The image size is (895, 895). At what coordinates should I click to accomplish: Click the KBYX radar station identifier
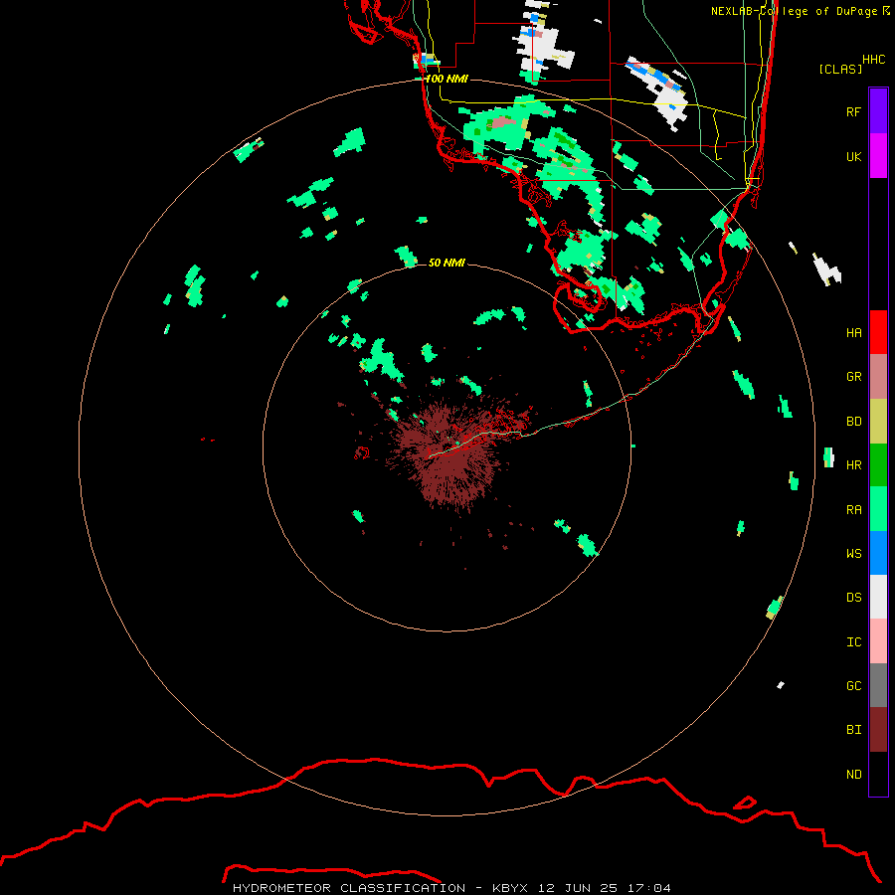point(510,888)
